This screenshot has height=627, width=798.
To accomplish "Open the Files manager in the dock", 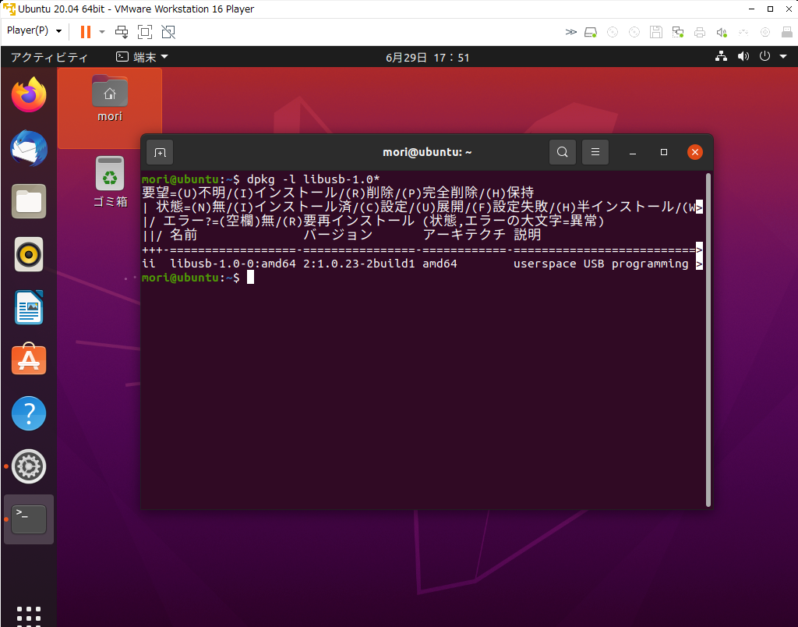I will point(29,201).
